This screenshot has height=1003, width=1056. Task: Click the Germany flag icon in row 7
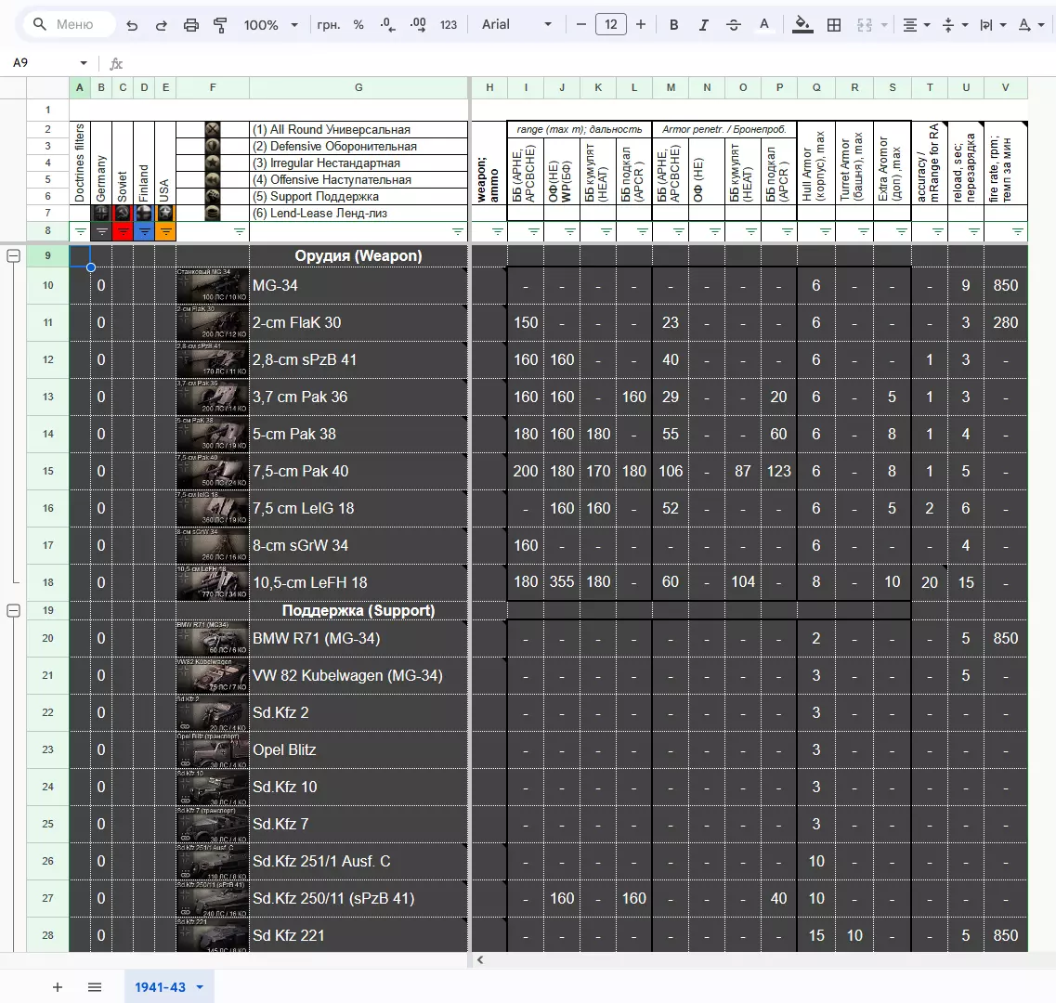click(101, 213)
